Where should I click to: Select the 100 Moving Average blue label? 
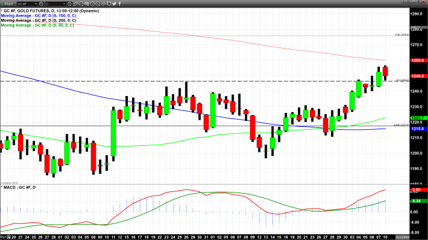tap(39, 15)
